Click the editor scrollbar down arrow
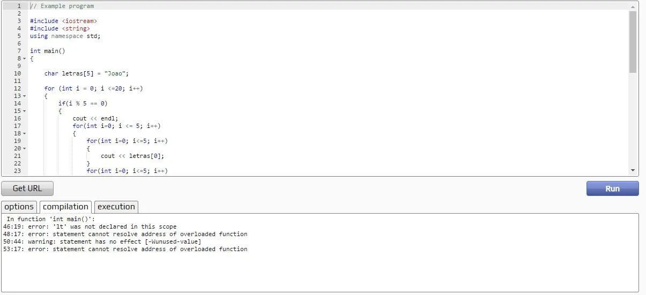The image size is (646, 295). pyautogui.click(x=633, y=170)
